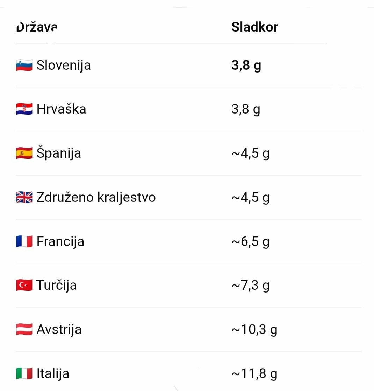This screenshot has width=374, height=391.
Task: Select the Turkey flag icon
Action: pyautogui.click(x=24, y=286)
